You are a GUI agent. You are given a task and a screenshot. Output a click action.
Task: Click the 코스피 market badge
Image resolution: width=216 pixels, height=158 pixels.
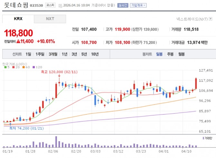pos(50,5)
